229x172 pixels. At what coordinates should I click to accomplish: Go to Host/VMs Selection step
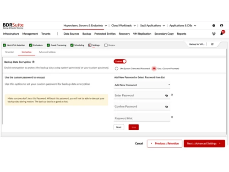pyautogui.click(x=14, y=45)
